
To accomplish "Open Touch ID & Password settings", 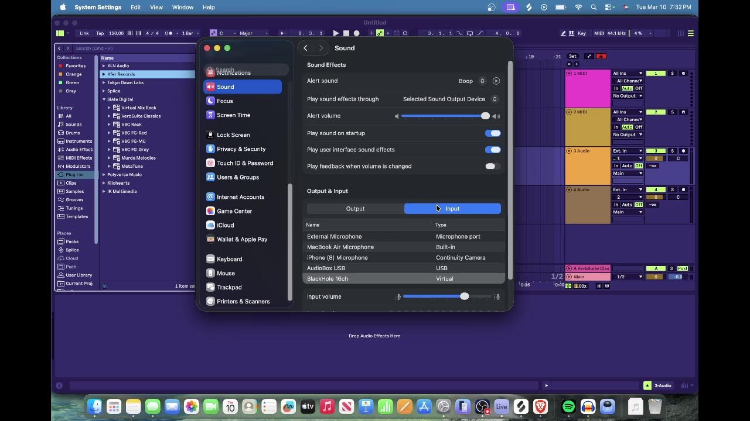I will coord(243,163).
